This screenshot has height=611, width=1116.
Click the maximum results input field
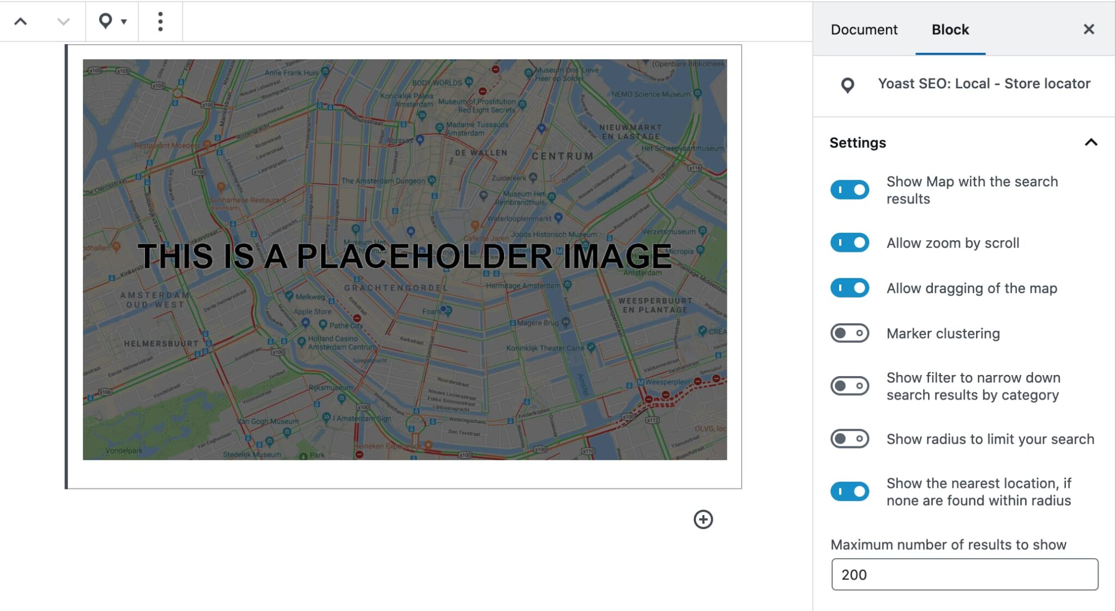point(964,574)
